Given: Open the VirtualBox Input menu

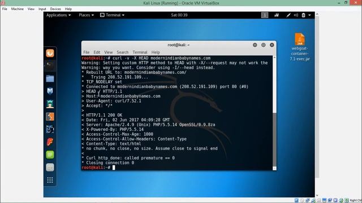Looking at the screenshot, I should (x=42, y=9).
